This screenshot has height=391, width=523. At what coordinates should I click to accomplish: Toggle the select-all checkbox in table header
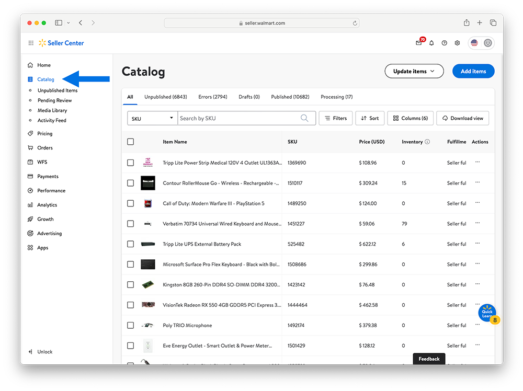tap(130, 142)
